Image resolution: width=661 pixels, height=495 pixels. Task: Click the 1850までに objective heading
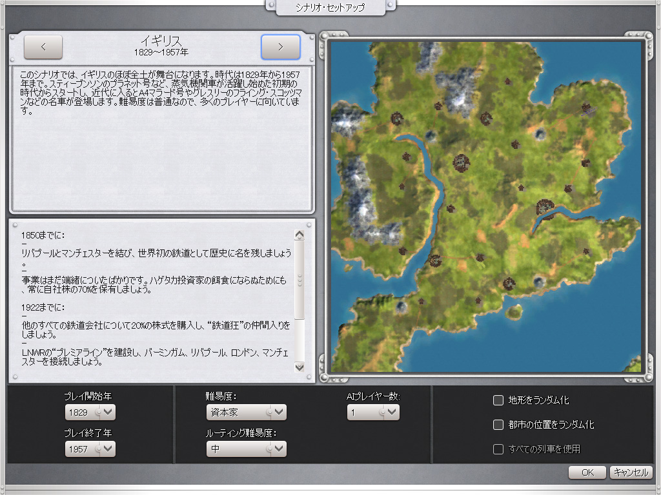pos(43,235)
